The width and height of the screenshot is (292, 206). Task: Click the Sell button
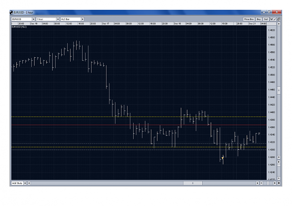(266, 19)
